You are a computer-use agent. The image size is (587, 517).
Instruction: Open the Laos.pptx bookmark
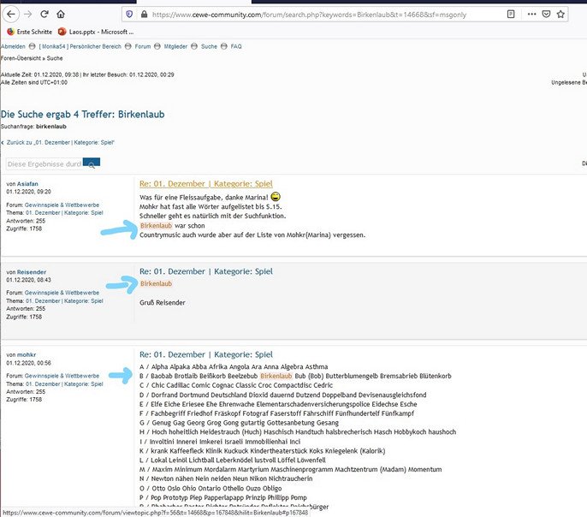[96, 32]
